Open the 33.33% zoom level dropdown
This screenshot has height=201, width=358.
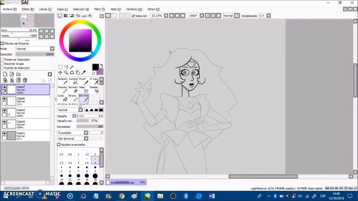166,16
